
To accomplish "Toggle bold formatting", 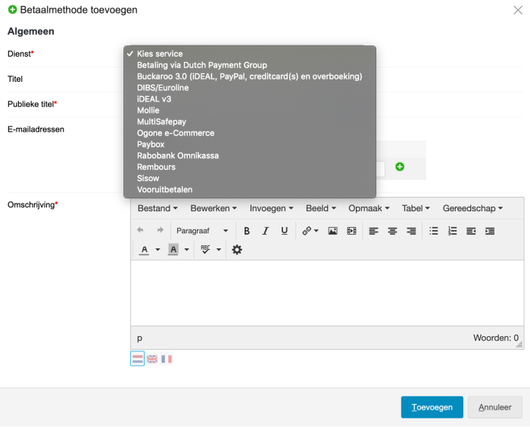I will (x=247, y=231).
